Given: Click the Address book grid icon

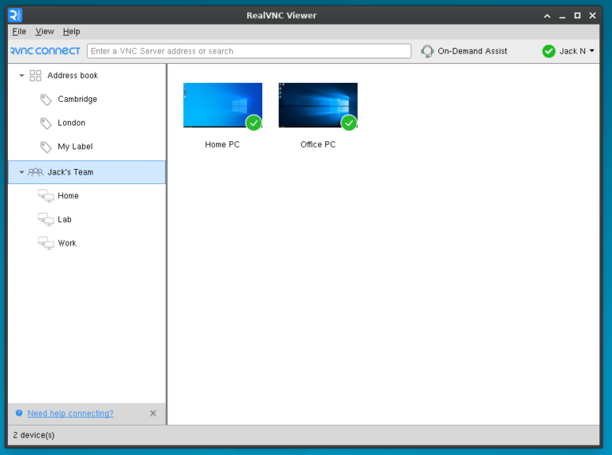Looking at the screenshot, I should [x=35, y=76].
